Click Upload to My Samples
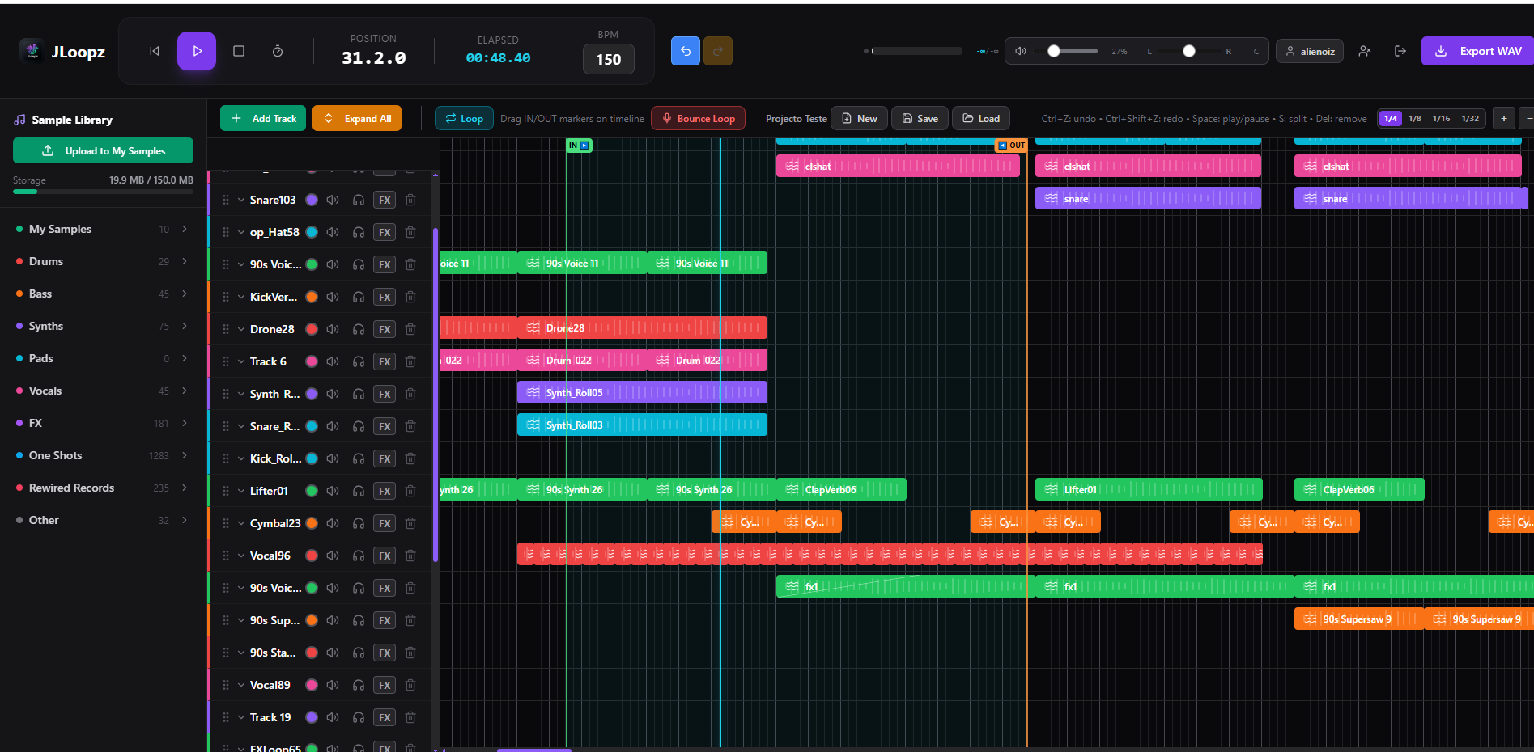Image resolution: width=1534 pixels, height=752 pixels. tap(103, 150)
